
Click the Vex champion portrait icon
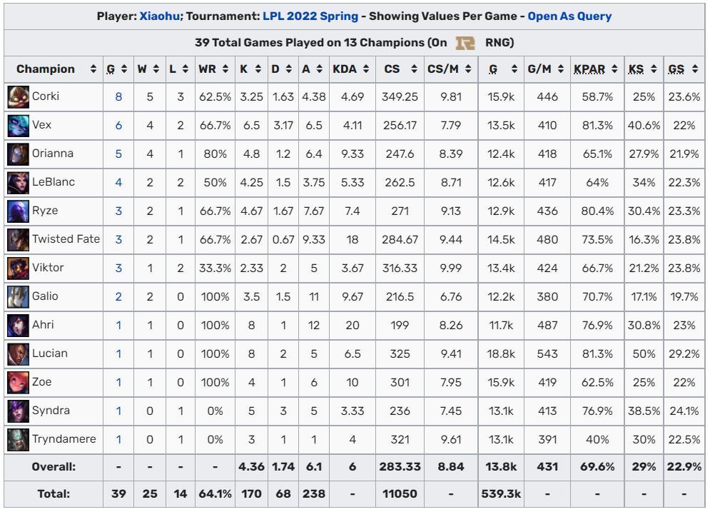(x=19, y=125)
